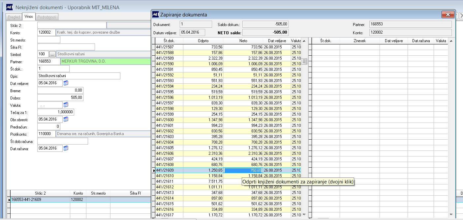Click the Protikonto field containing 110000
Screen dimensions: 463x220
click(x=46, y=134)
